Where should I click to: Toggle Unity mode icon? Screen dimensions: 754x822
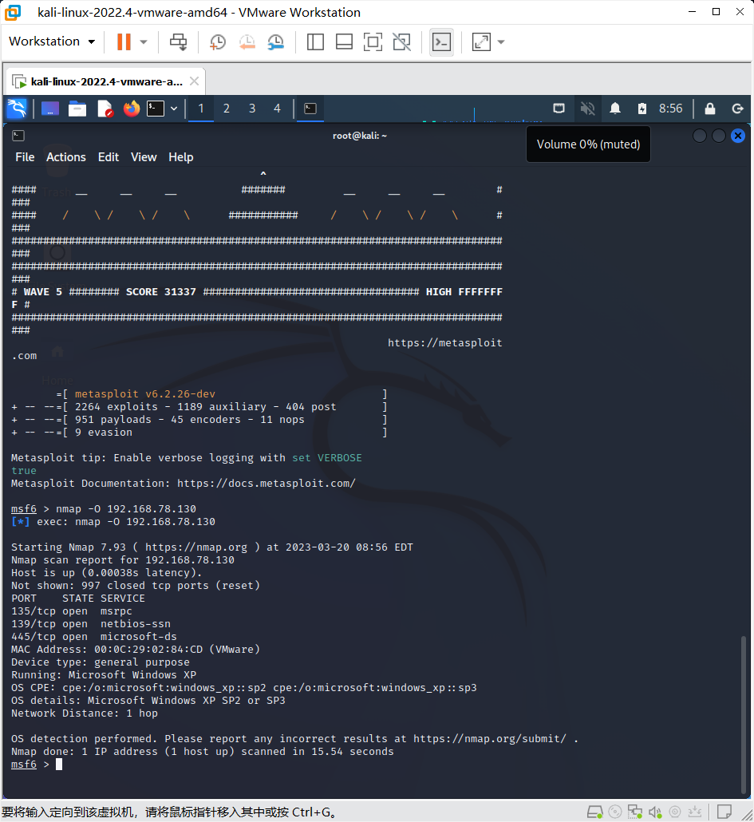tap(402, 42)
